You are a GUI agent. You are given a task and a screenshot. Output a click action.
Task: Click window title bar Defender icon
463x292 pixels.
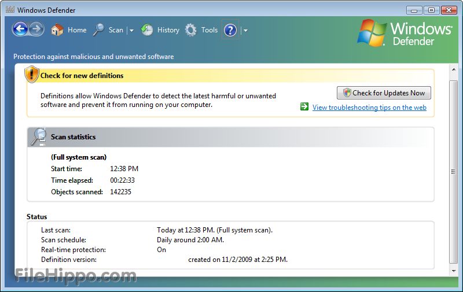point(10,10)
